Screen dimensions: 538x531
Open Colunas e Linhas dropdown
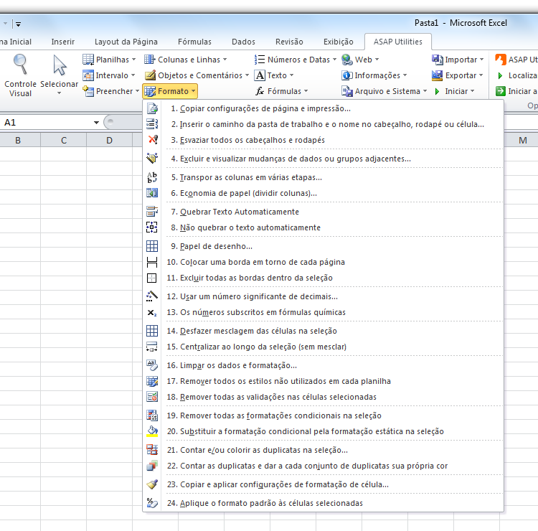pos(186,60)
